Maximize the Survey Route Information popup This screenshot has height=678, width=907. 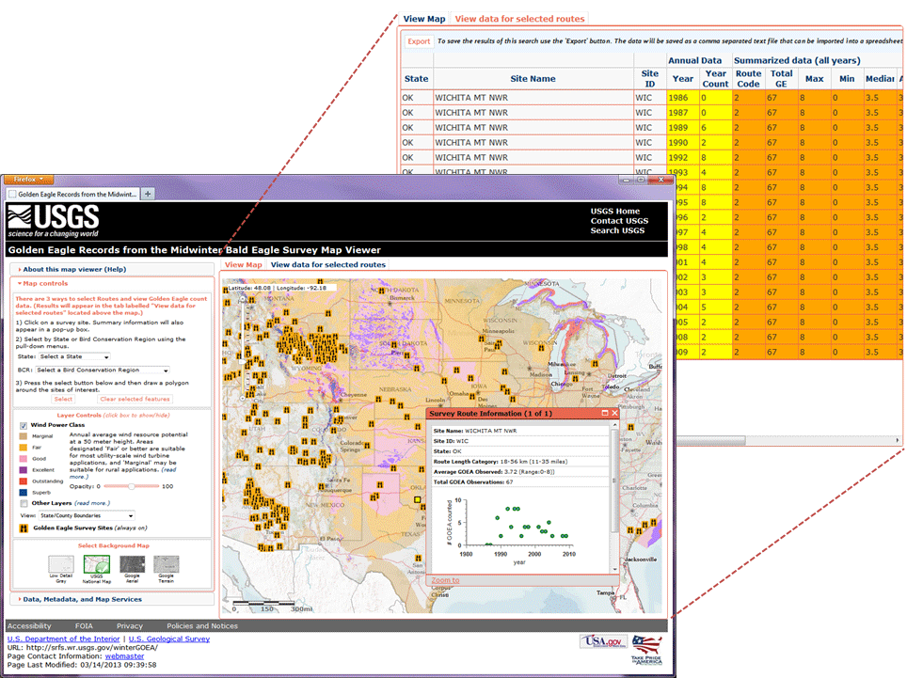(604, 414)
